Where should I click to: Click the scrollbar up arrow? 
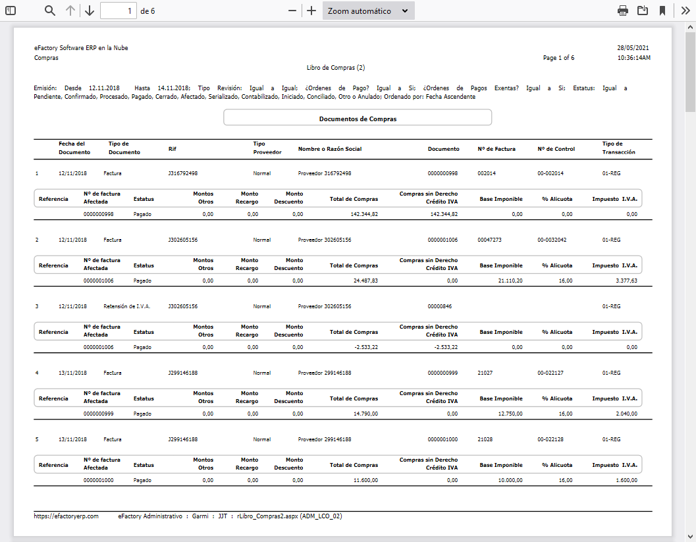690,26
